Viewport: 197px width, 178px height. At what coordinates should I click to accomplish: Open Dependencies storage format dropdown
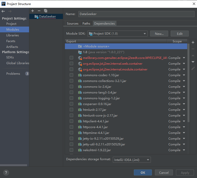tap(132, 160)
